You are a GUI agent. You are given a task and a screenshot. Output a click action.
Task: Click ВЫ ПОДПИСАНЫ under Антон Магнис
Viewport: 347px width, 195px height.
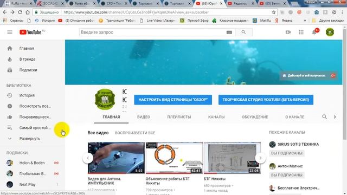point(287,175)
